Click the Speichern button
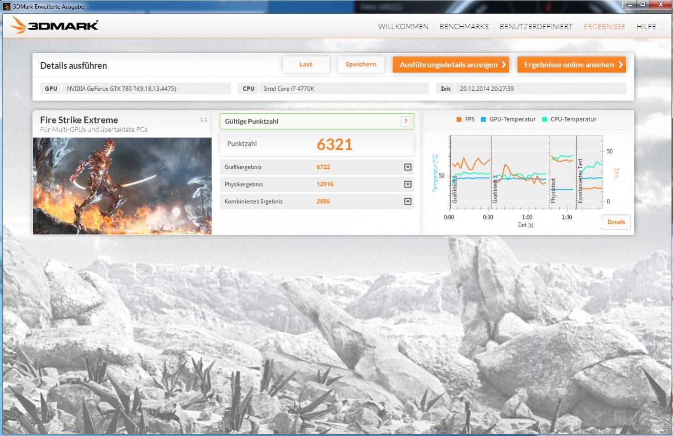This screenshot has height=436, width=673. click(x=361, y=65)
